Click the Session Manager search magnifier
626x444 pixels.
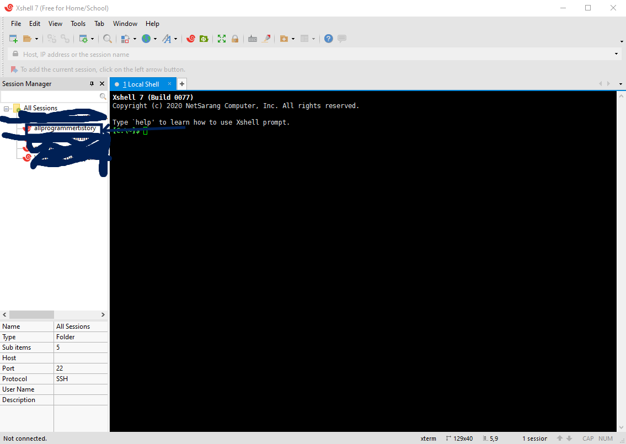[x=103, y=96]
